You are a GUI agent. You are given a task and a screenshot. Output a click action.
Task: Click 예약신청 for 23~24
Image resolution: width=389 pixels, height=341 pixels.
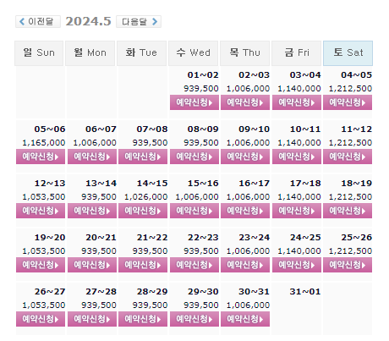pos(245,265)
